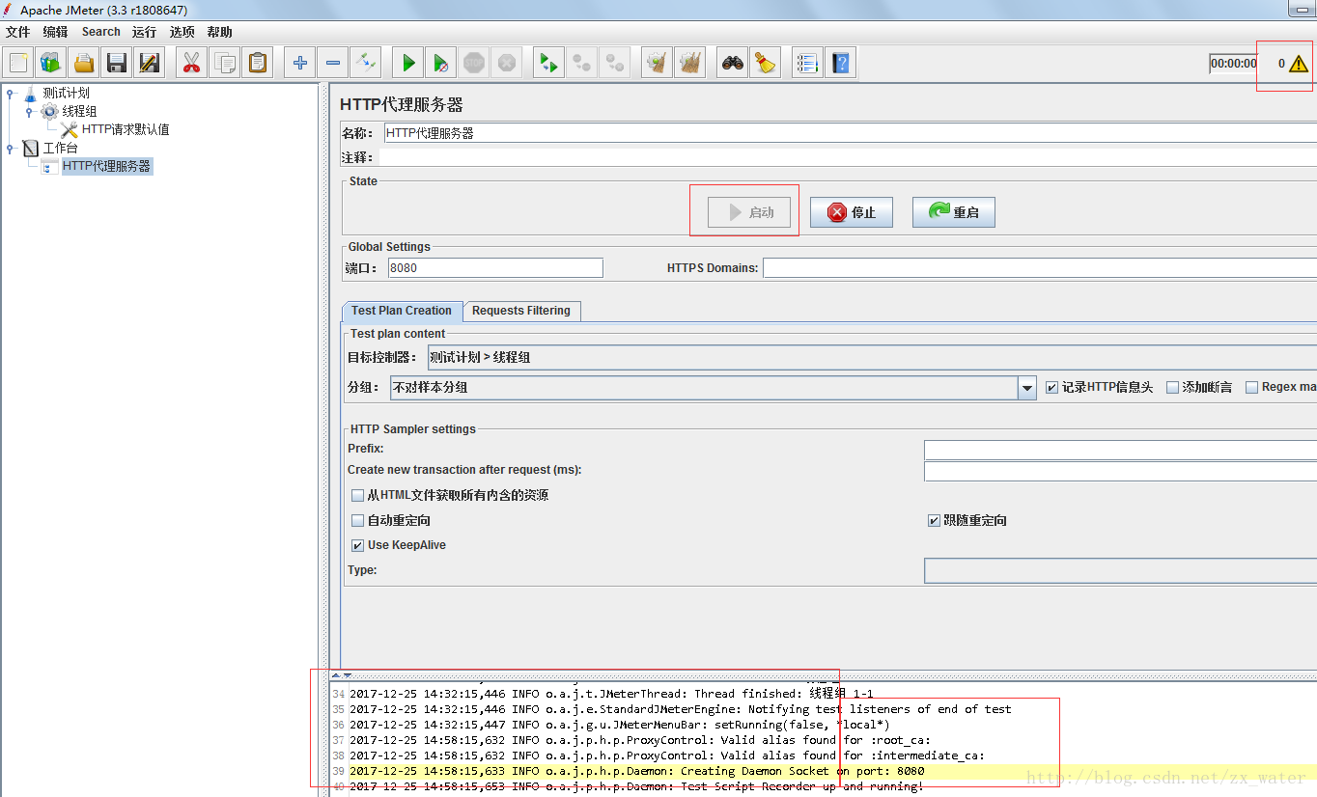Click the Prefix input field

(1120, 450)
